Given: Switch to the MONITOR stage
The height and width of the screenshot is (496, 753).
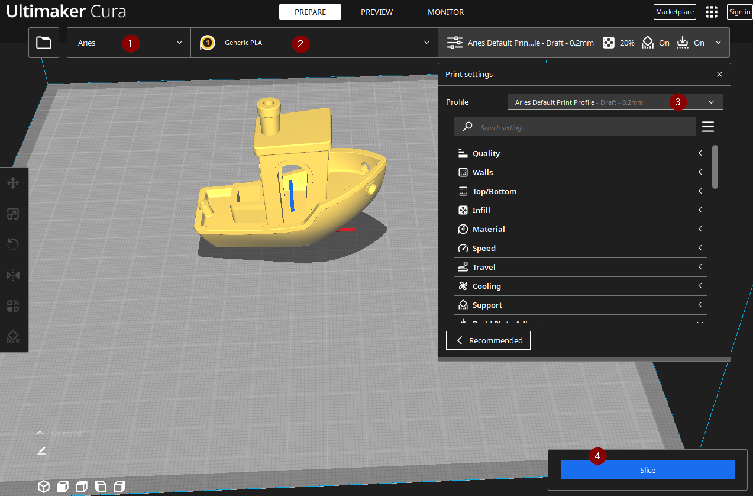Looking at the screenshot, I should point(445,12).
